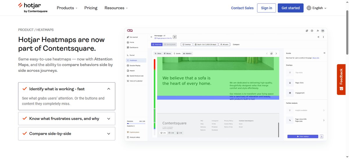349x159 pixels.
Task: Open the orange Feedback tab
Action: 341,79
